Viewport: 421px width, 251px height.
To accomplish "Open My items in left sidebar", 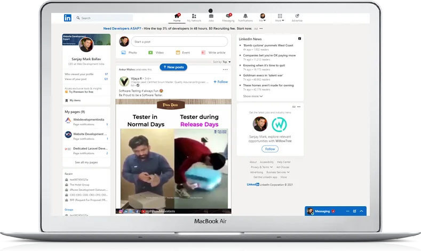I will 75,100.
